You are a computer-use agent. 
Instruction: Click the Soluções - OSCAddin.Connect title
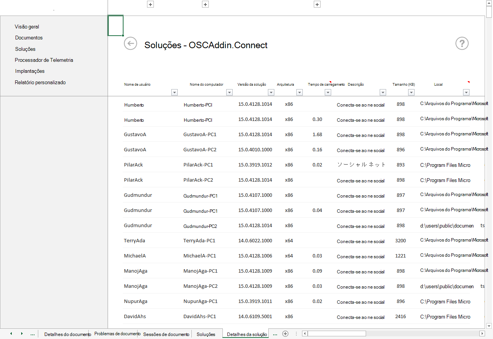(206, 45)
